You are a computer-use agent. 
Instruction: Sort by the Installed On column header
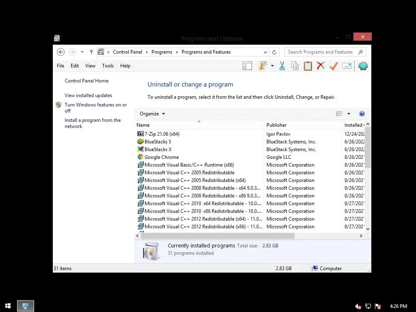pyautogui.click(x=354, y=125)
